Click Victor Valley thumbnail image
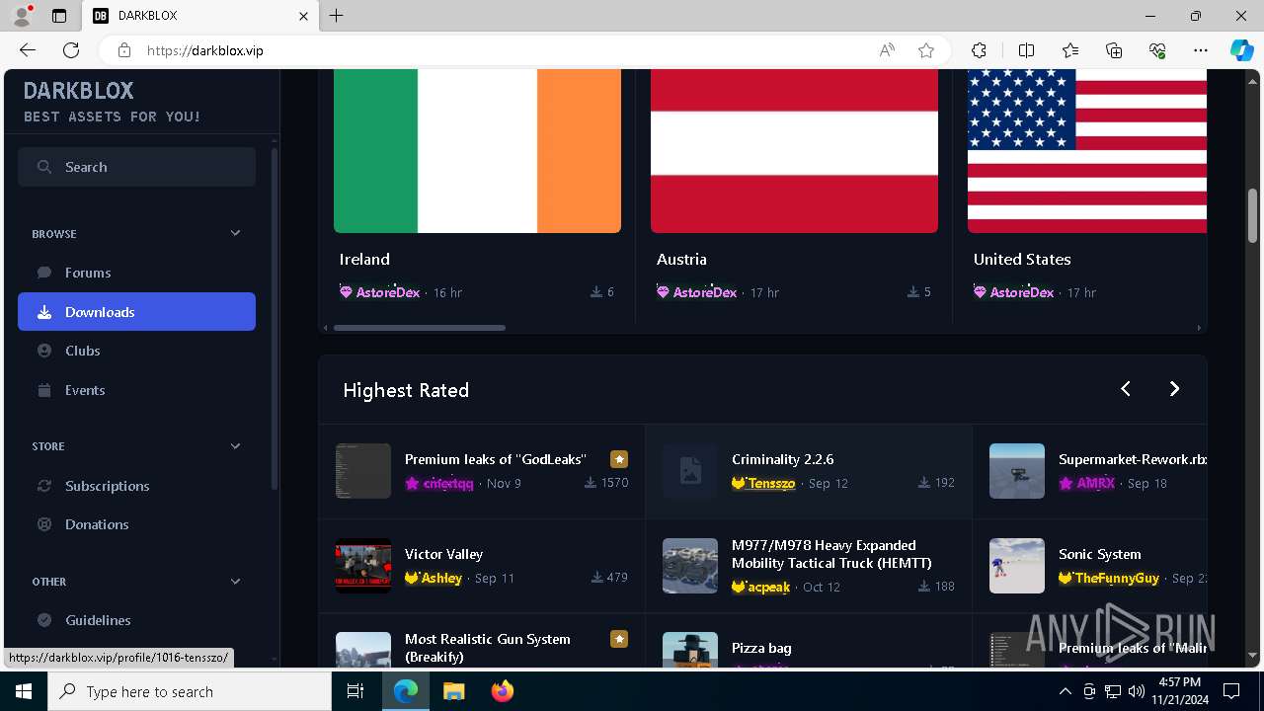 pyautogui.click(x=363, y=566)
